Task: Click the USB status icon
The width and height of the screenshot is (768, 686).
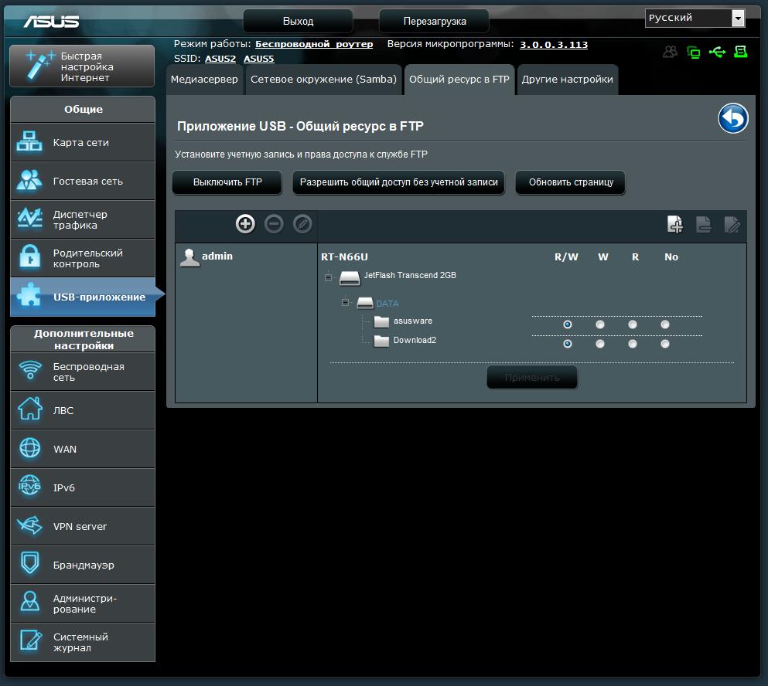Action: (717, 52)
